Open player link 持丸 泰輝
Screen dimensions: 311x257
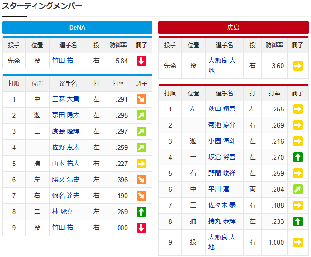coord(222,221)
